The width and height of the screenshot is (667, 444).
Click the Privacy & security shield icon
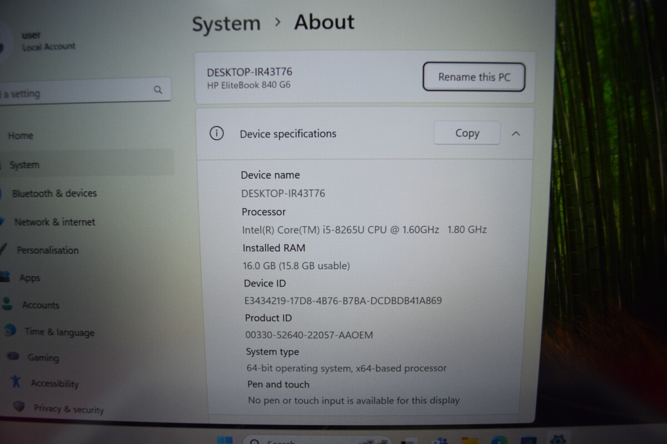coord(19,406)
